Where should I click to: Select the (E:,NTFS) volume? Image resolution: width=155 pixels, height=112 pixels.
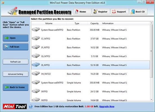pyautogui.click(x=90, y=65)
